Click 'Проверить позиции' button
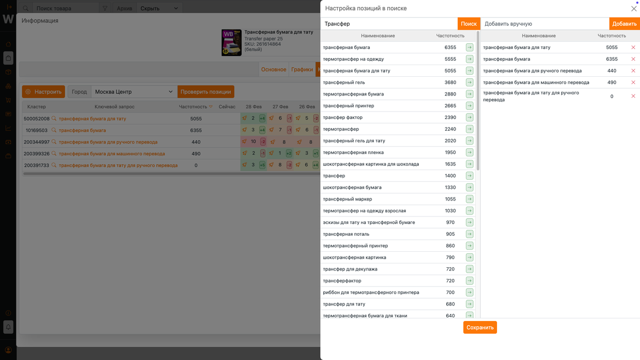640x360 pixels. pyautogui.click(x=206, y=92)
